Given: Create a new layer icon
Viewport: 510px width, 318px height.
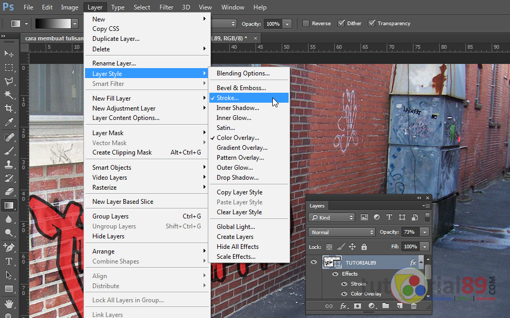Looking at the screenshot, I should tap(400, 306).
